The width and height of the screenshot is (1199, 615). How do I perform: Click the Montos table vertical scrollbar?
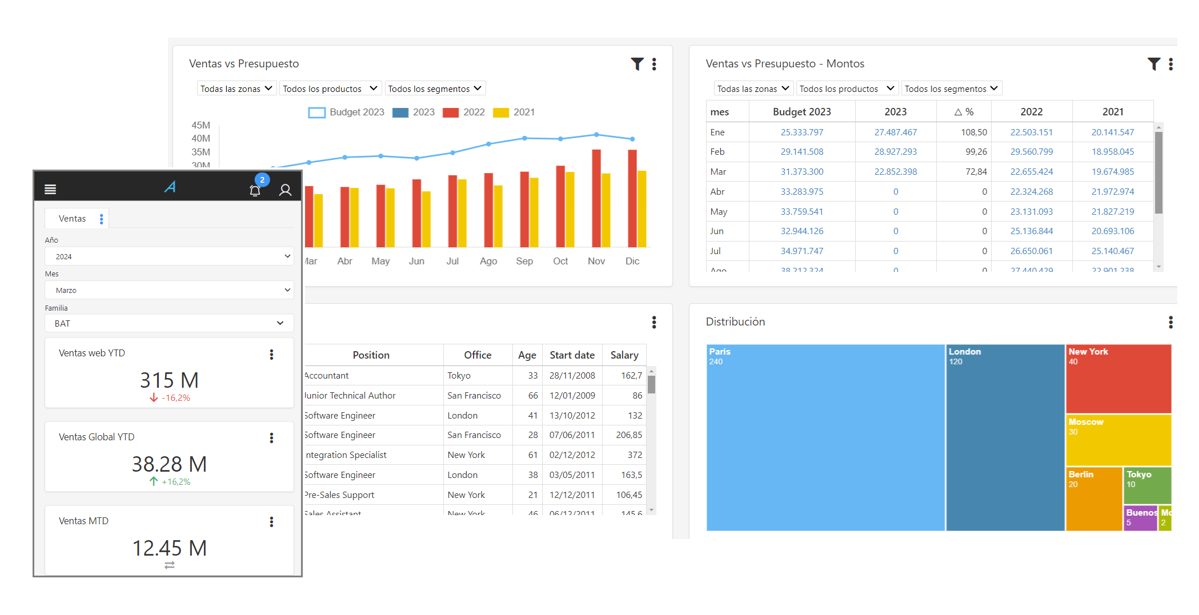1158,172
